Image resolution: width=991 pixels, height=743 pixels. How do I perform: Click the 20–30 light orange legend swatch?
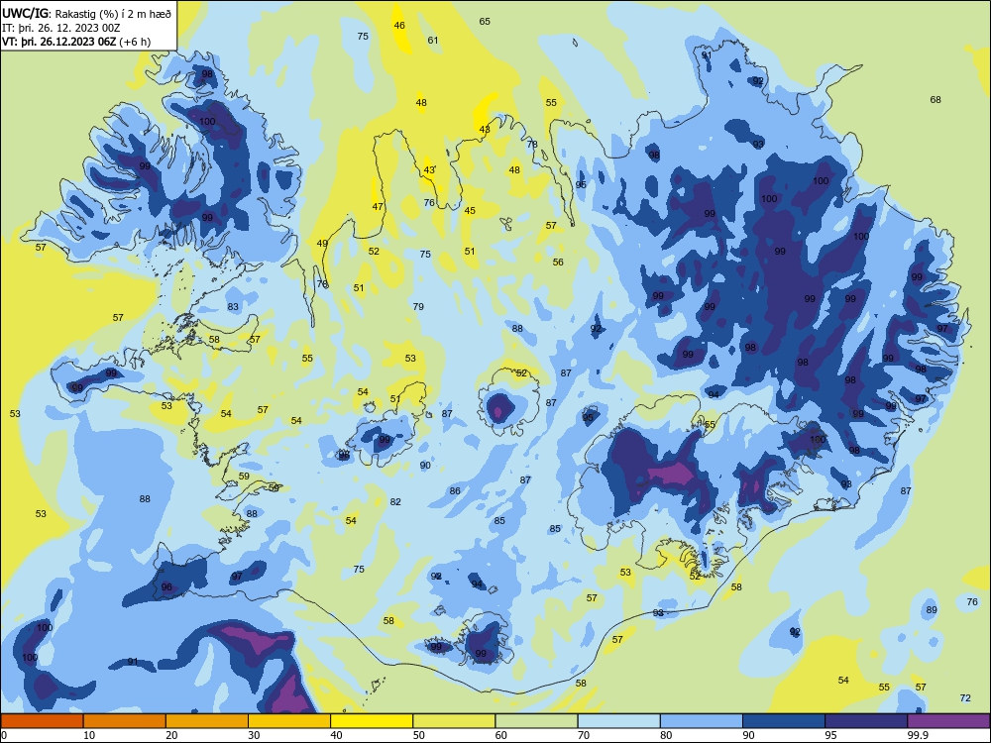[x=207, y=721]
